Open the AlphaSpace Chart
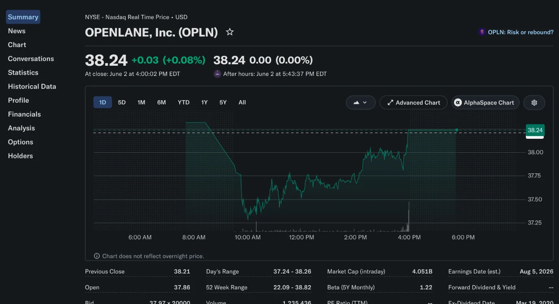 (485, 103)
